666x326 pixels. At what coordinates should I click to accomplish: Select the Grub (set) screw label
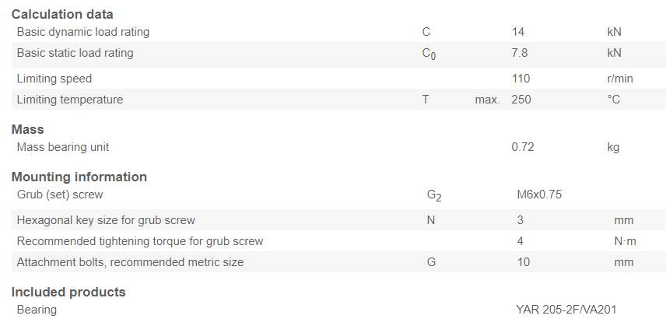point(59,195)
